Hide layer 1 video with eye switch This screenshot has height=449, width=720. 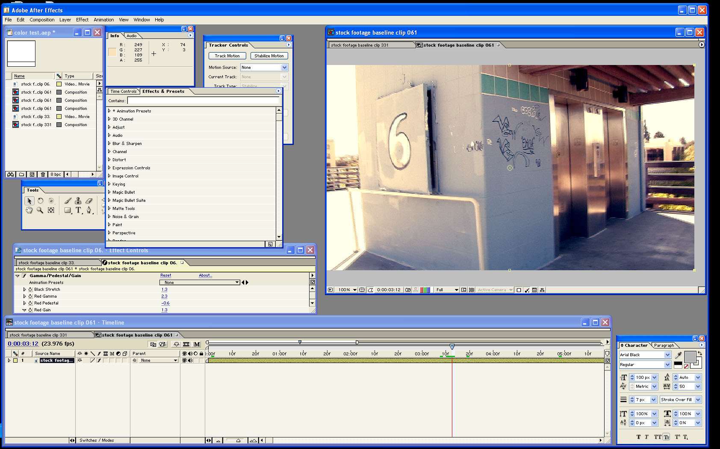click(x=184, y=360)
